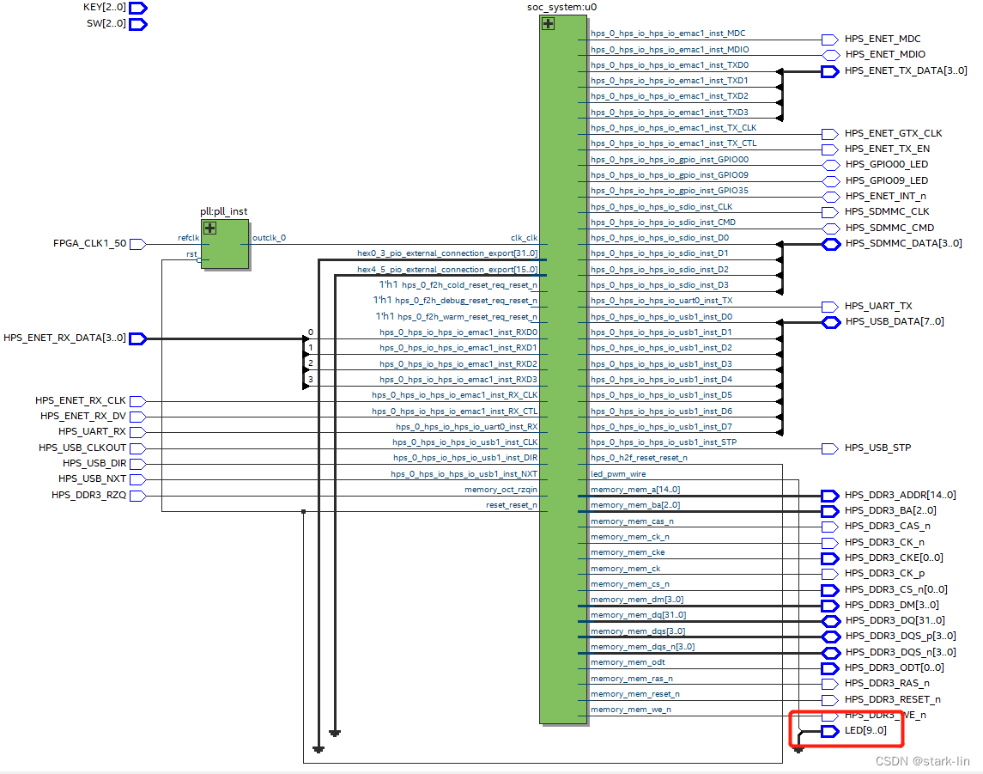Select the HPS_ENET_MDC output pin symbol

[x=830, y=40]
